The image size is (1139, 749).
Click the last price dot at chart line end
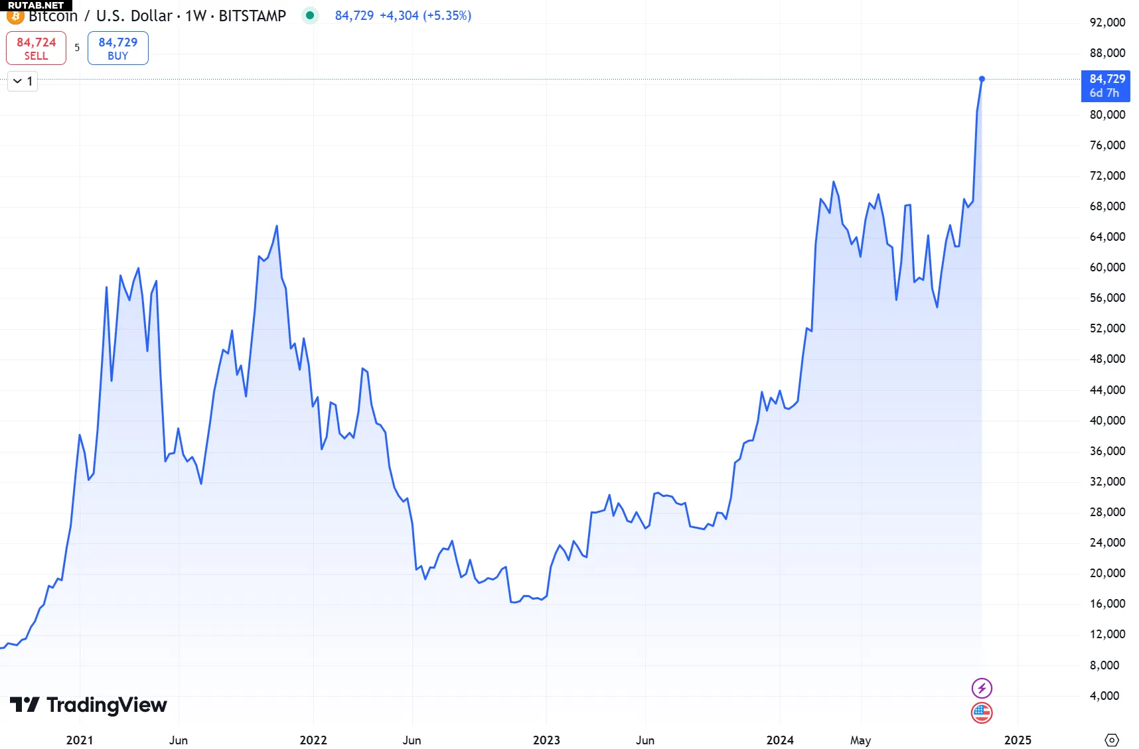pos(982,79)
